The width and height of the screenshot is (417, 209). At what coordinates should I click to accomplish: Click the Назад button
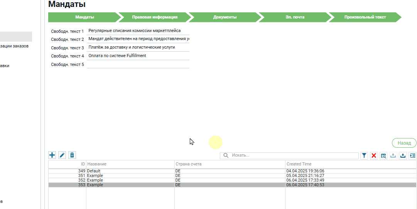pos(404,143)
